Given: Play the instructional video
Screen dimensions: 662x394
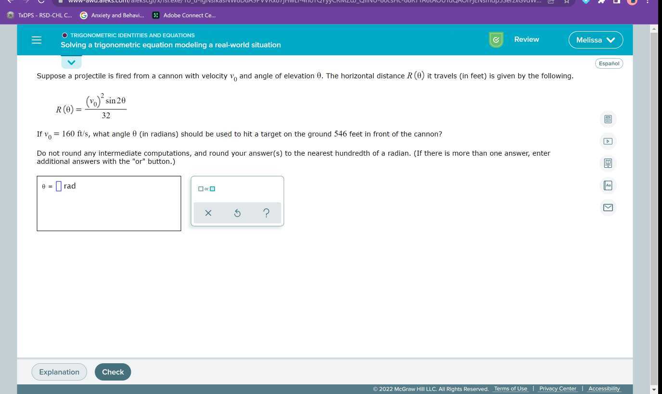Looking at the screenshot, I should (x=608, y=141).
